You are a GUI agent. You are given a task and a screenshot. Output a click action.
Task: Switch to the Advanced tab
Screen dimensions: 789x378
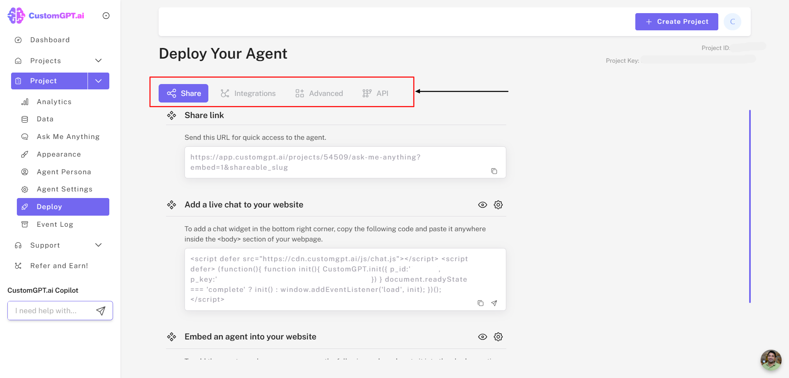point(319,93)
